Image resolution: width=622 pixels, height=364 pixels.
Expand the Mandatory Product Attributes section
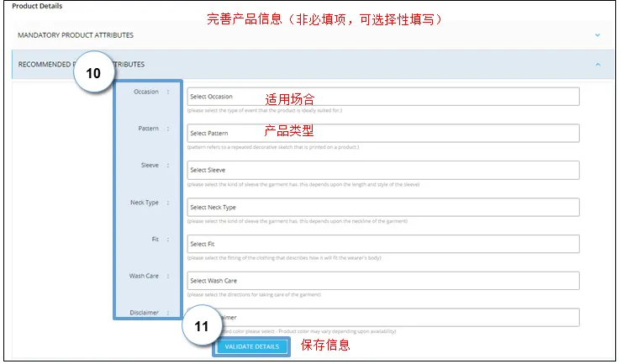pyautogui.click(x=313, y=35)
